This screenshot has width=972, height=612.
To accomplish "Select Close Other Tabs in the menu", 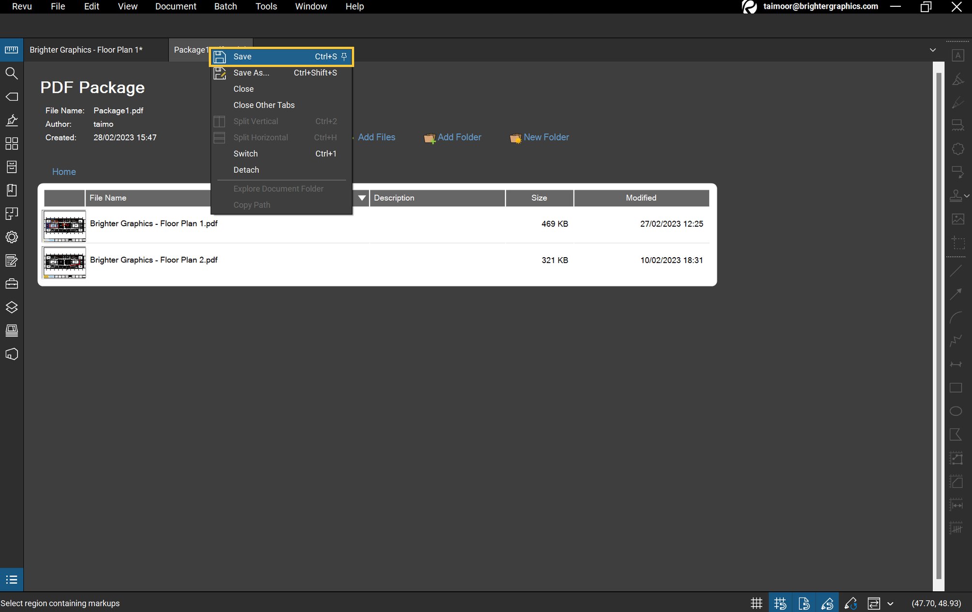I will click(264, 105).
